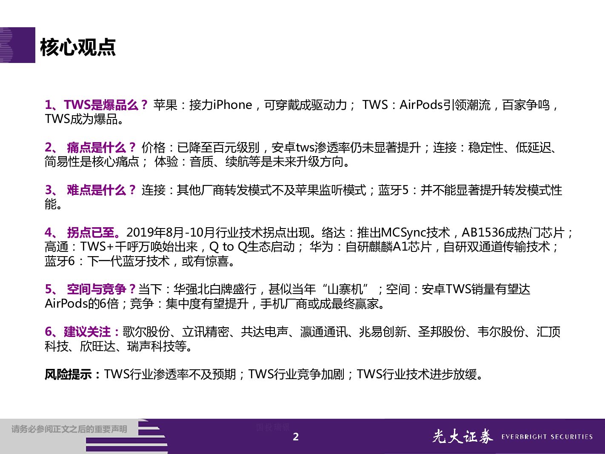Viewport: 605px width, 454px height.
Task: Click the purple striped logo beside the title
Action: click(x=17, y=45)
